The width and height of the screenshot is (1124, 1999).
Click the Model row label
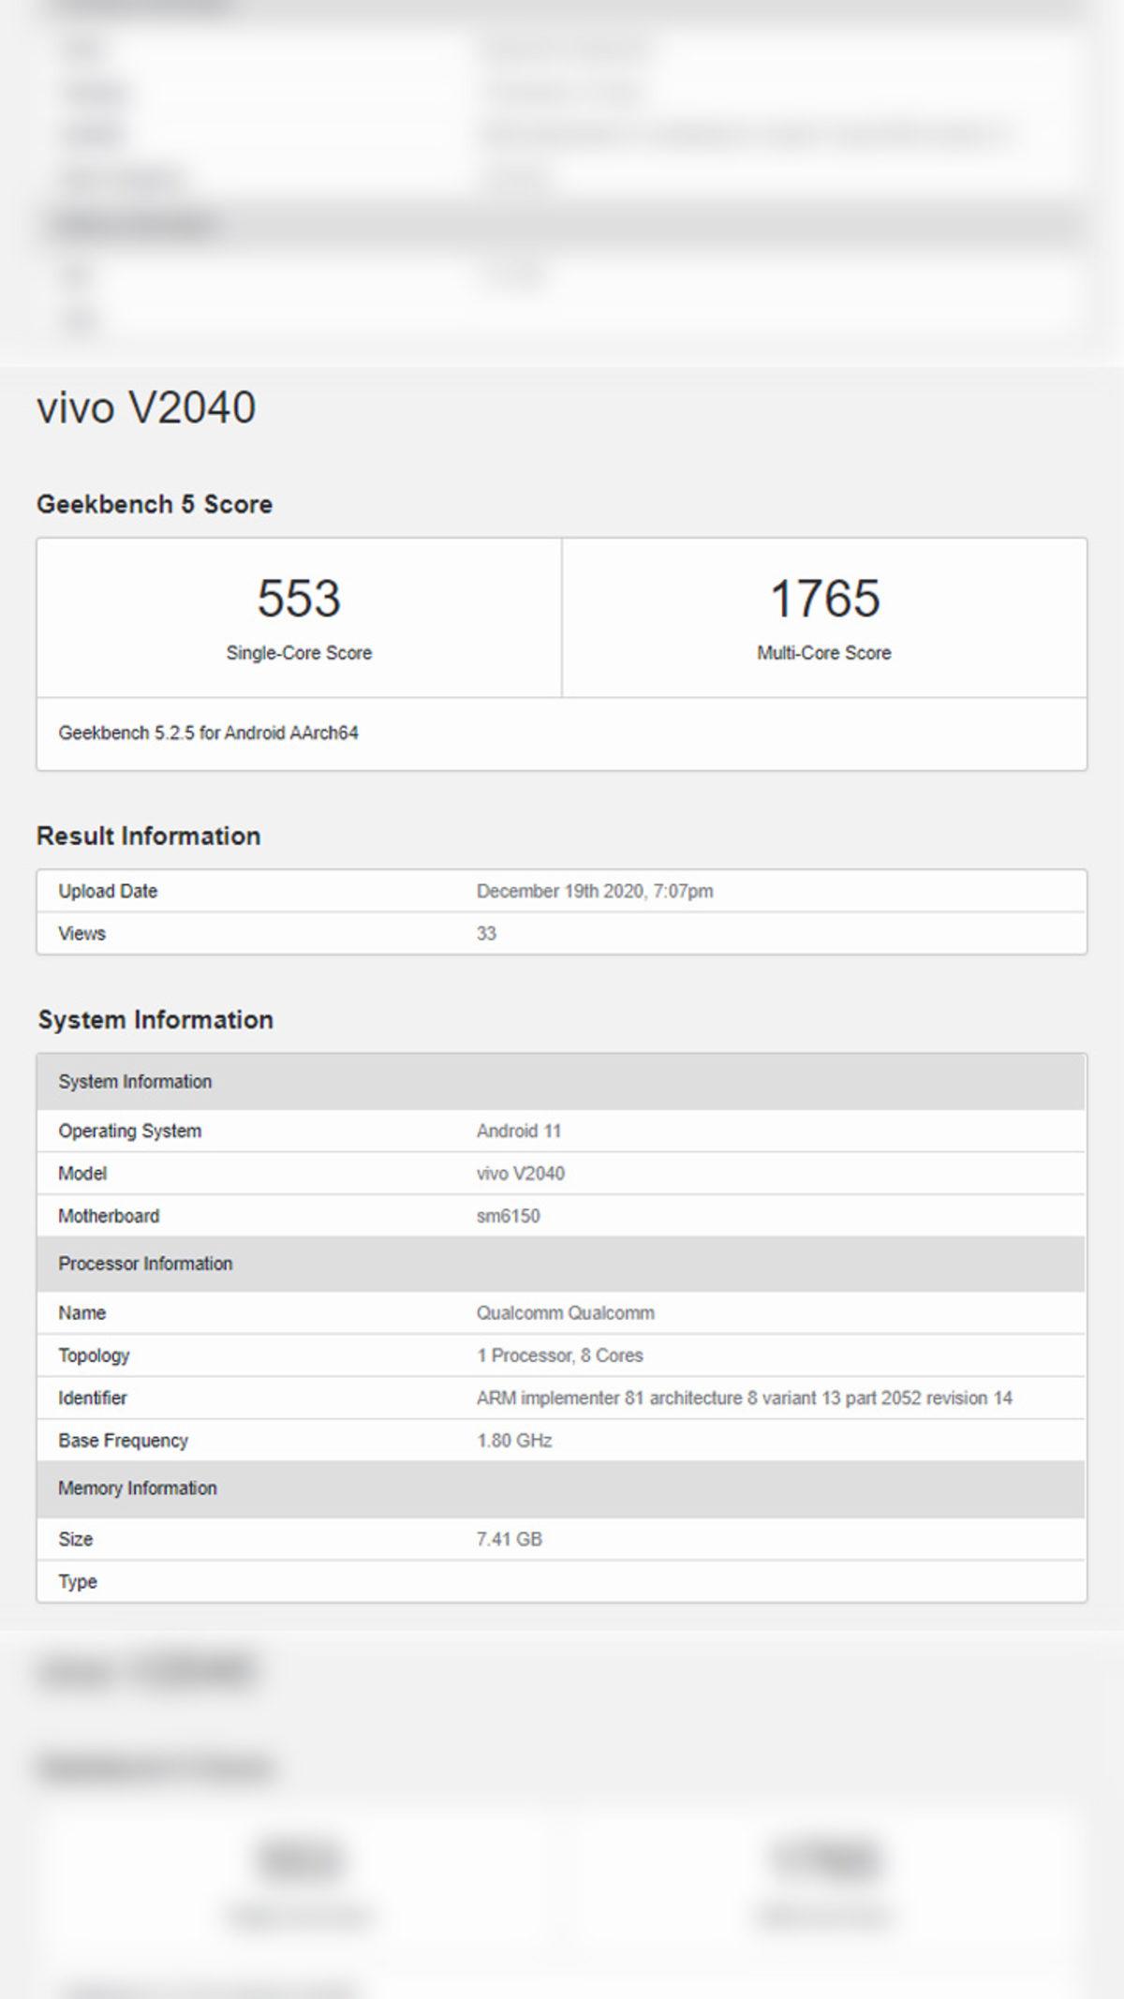click(82, 1173)
